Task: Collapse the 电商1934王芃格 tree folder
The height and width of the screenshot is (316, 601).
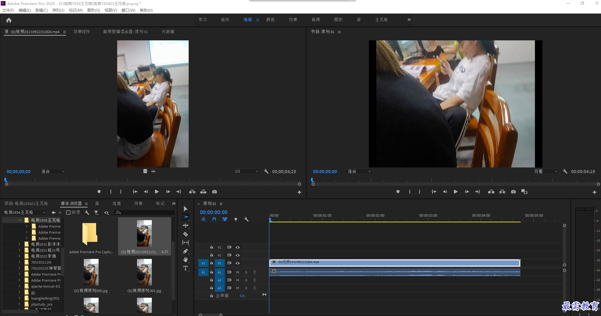Action: click(x=20, y=220)
